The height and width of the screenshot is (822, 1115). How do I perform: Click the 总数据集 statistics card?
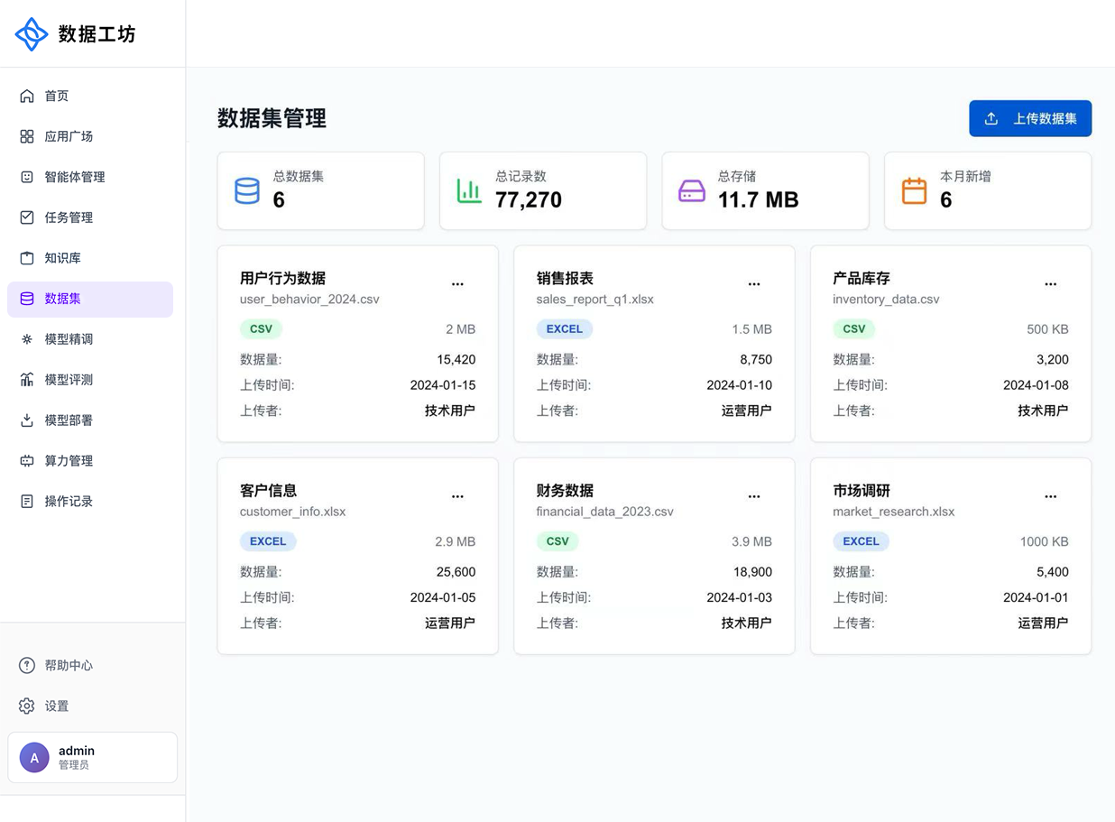321,190
